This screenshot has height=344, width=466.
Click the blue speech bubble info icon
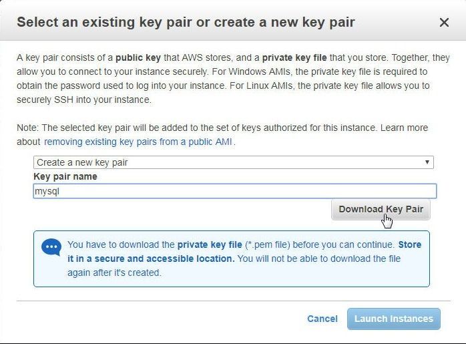pos(51,247)
